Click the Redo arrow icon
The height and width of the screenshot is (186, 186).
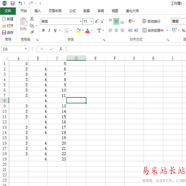31,3
